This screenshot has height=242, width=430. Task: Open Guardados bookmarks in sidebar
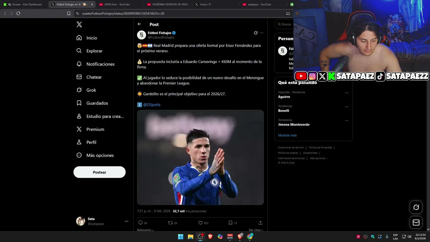[92, 103]
